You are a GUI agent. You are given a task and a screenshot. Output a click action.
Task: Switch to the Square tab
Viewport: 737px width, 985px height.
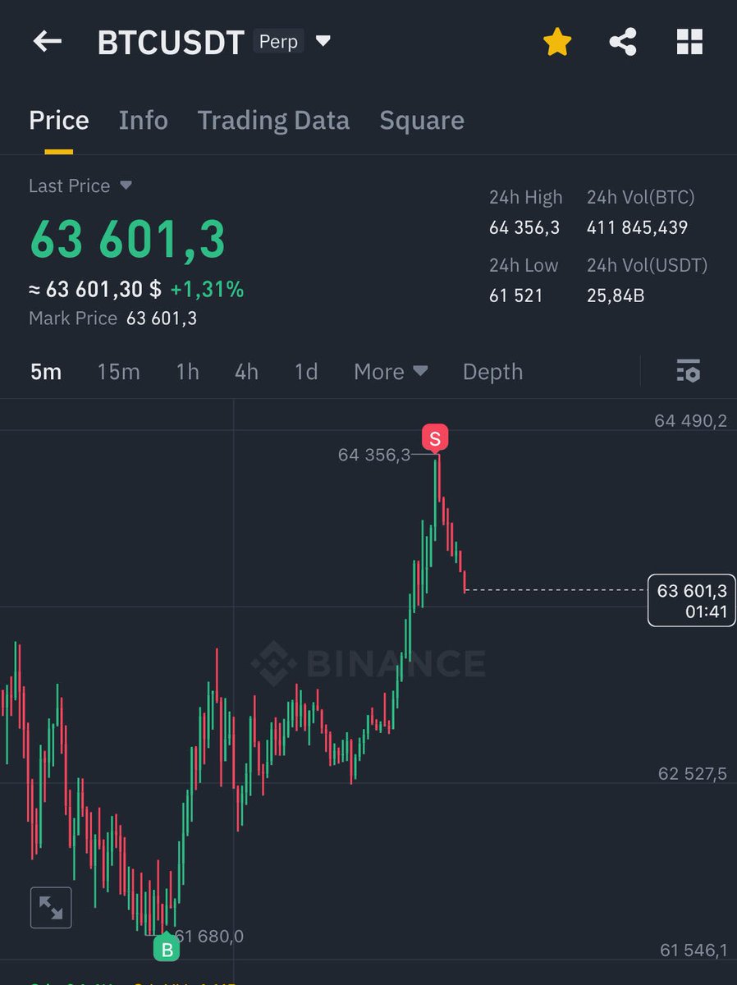(422, 121)
